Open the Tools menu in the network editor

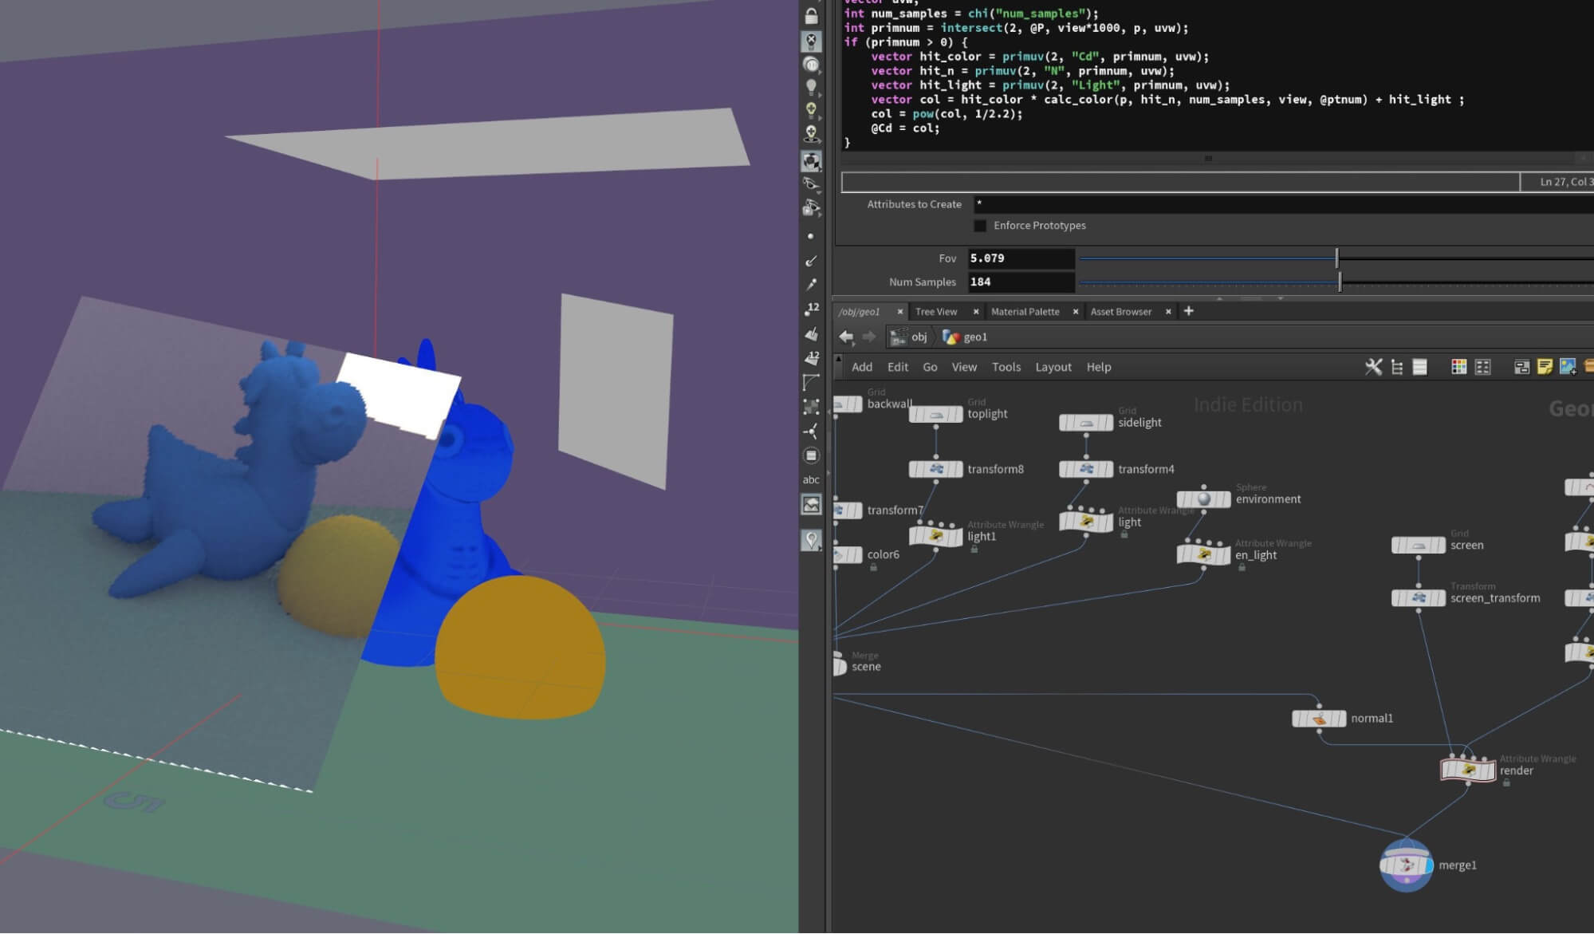(x=1006, y=367)
